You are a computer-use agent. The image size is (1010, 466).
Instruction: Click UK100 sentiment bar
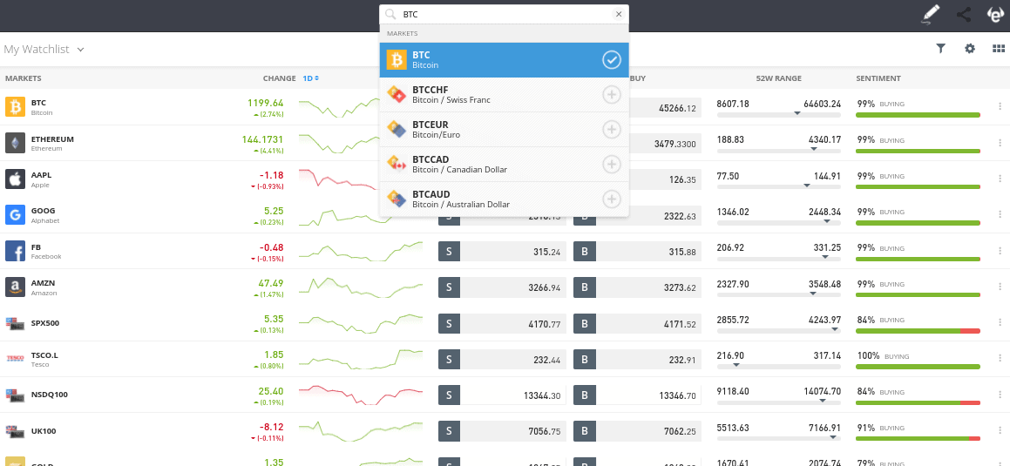(918, 439)
